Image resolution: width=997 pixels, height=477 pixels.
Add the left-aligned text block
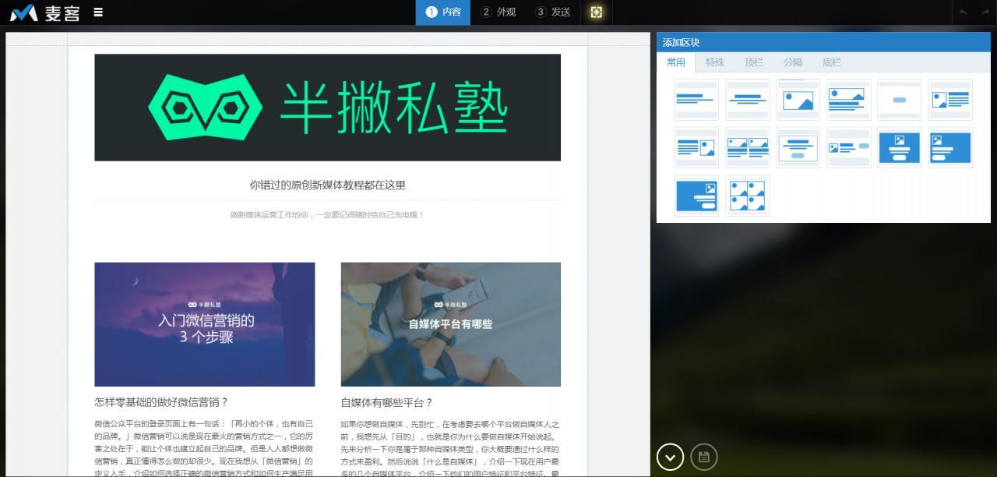(696, 99)
